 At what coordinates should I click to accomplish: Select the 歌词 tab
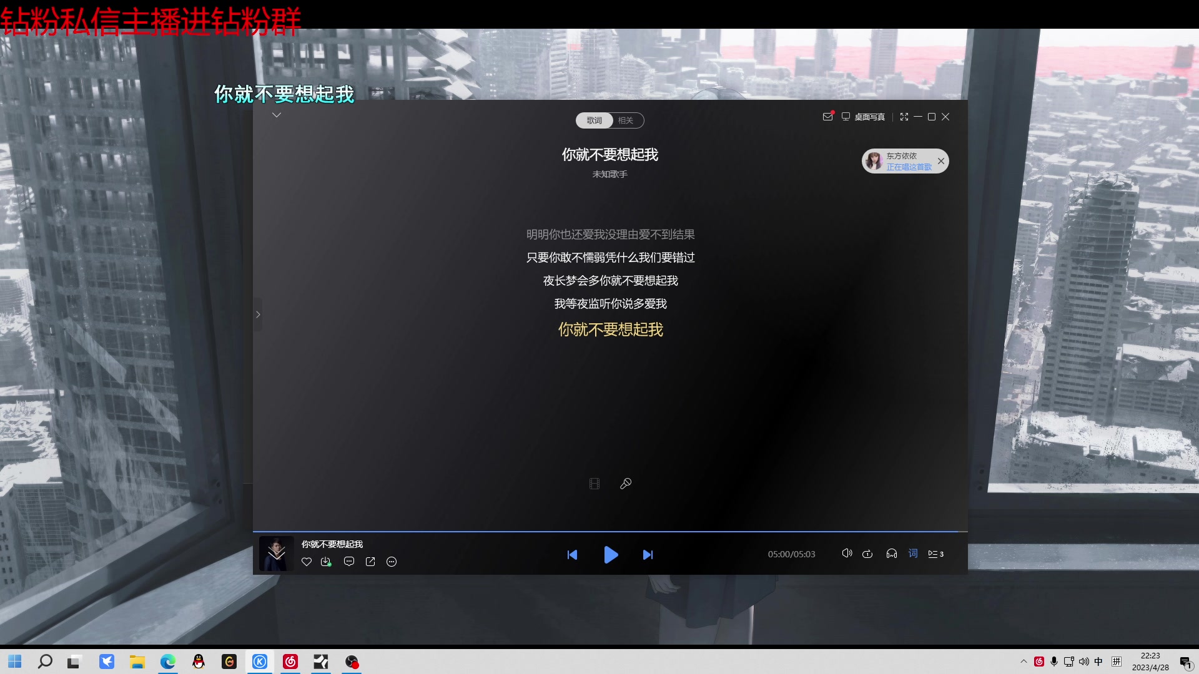point(593,120)
